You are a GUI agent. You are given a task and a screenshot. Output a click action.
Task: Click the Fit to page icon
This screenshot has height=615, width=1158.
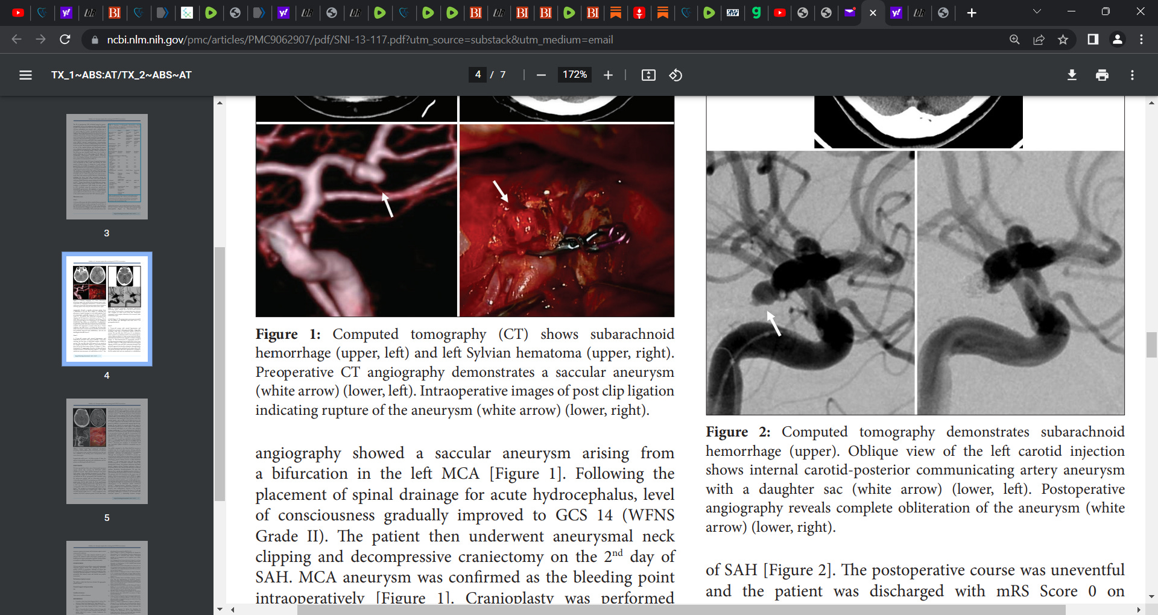[648, 75]
